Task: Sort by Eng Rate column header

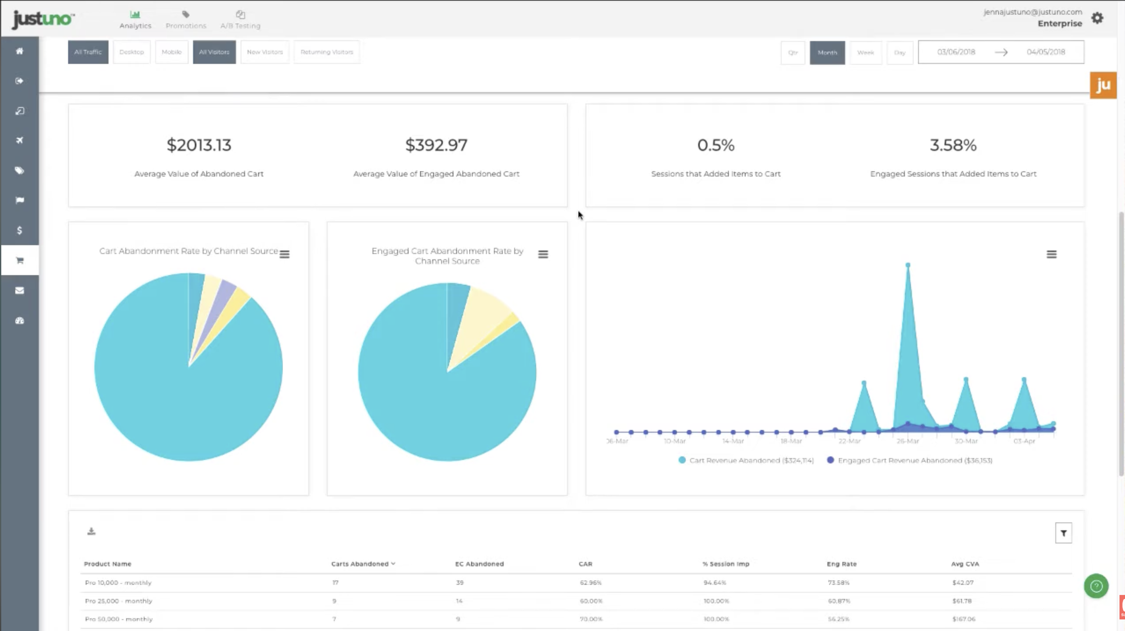Action: [x=841, y=564]
